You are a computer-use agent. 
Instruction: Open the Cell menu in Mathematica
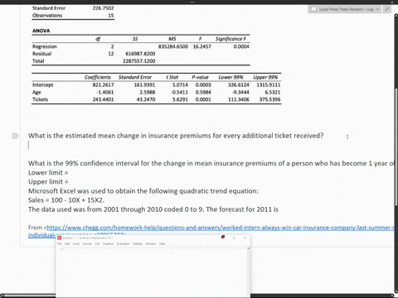pos(97,243)
